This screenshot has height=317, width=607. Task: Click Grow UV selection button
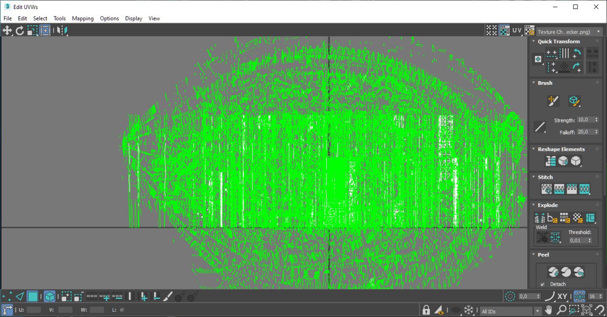point(67,297)
